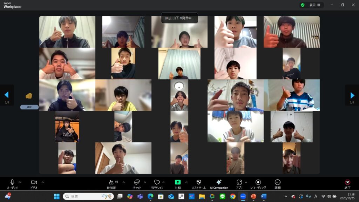This screenshot has height=202, width=359.
Task: Click the green encryption shield icon
Action: 303,5
